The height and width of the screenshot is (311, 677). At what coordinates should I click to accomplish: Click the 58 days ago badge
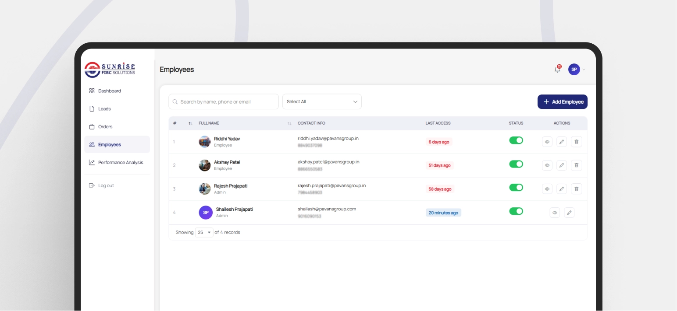pos(440,189)
